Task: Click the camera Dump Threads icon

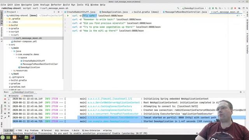Action: point(5,103)
